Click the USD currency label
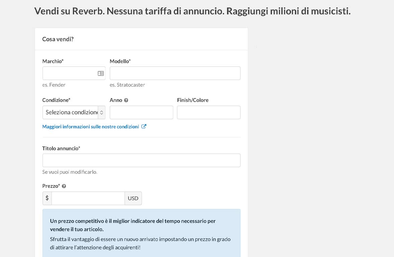The width and height of the screenshot is (394, 257). coord(133,198)
